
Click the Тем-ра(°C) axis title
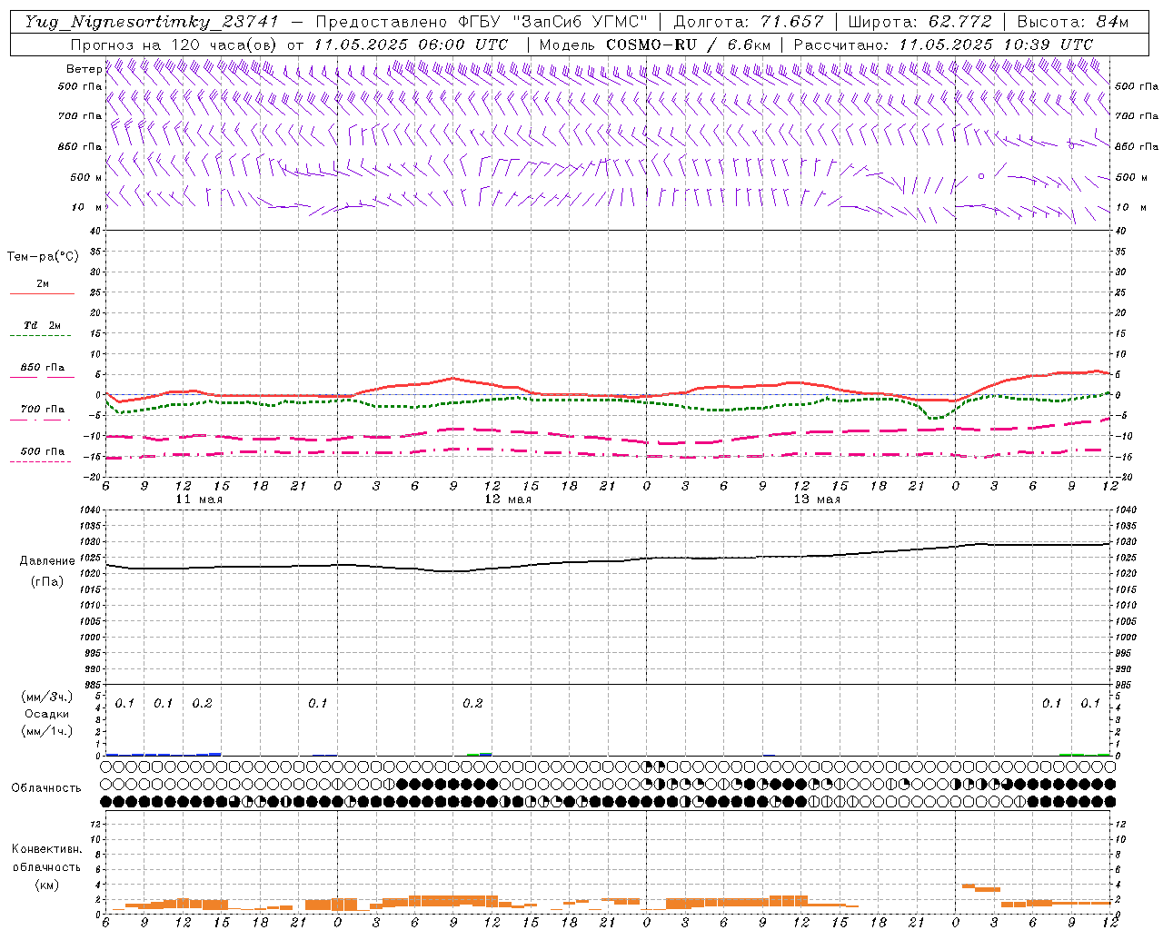[x=43, y=257]
